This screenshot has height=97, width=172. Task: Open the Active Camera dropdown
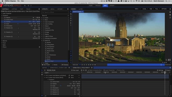click(x=78, y=12)
